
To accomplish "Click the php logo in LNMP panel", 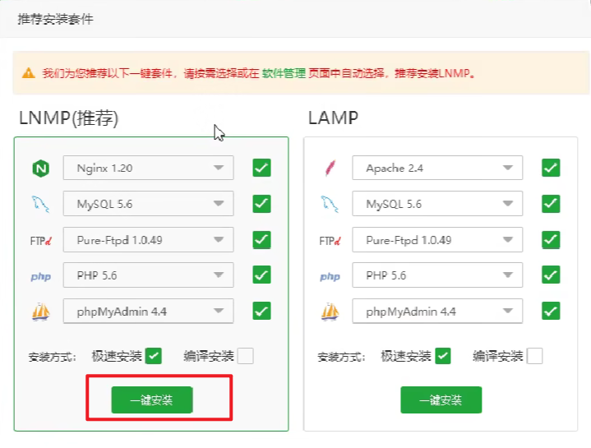I will (x=41, y=276).
